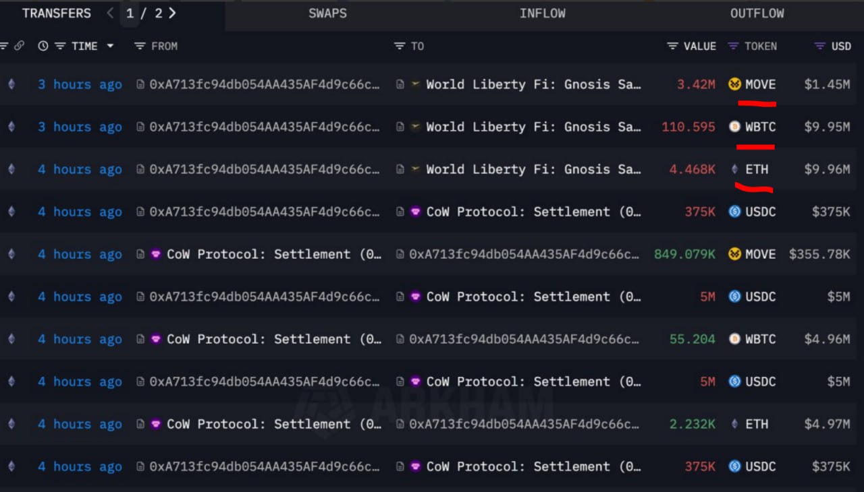
Task: Open '4 hours ago' link in 2.232K ETH row
Action: (80, 424)
